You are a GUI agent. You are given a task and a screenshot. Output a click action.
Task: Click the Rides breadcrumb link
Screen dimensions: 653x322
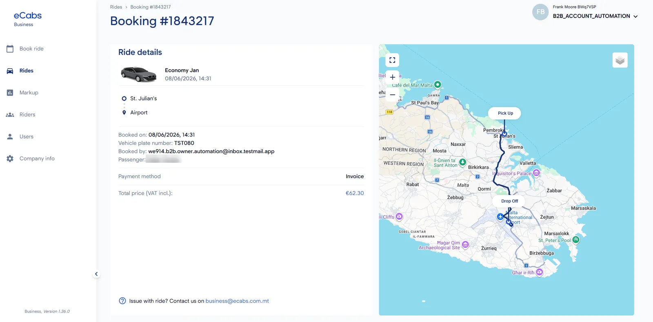116,7
